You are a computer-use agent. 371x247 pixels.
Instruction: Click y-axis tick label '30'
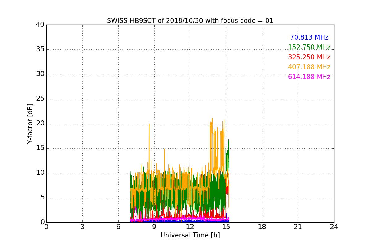40,74
